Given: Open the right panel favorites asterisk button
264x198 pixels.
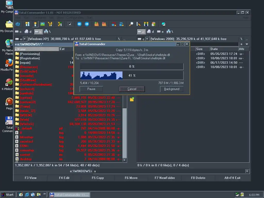Looking at the screenshot, I should (x=241, y=44).
